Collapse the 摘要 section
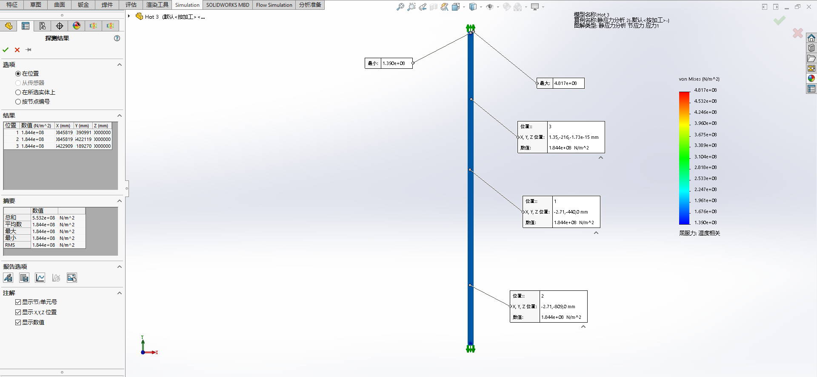This screenshot has width=817, height=377. pos(120,201)
